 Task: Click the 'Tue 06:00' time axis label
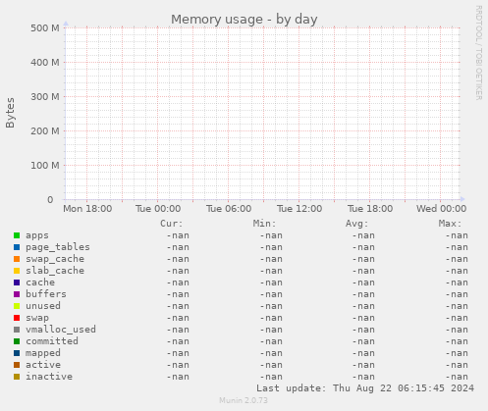(x=229, y=209)
